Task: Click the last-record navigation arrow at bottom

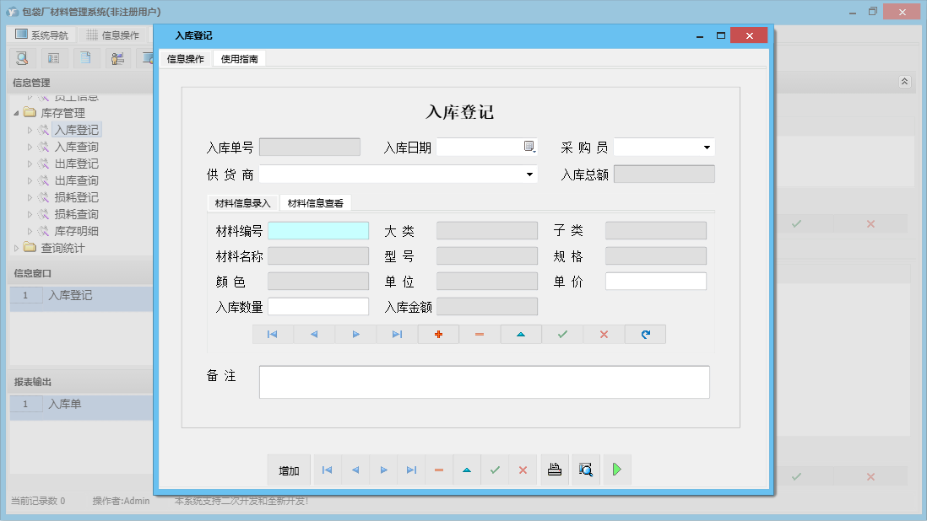Action: point(411,470)
